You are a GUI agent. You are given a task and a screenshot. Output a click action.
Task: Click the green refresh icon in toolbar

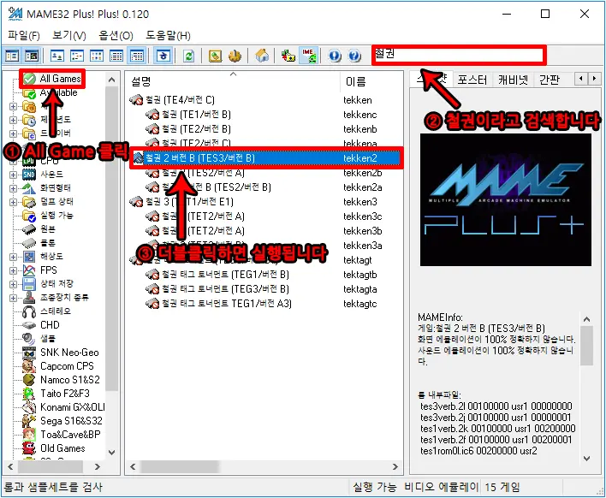pyautogui.click(x=188, y=56)
